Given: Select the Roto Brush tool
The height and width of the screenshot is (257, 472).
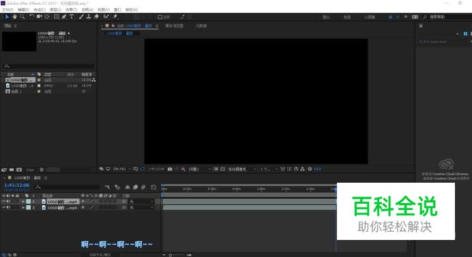Looking at the screenshot, I should 106,17.
